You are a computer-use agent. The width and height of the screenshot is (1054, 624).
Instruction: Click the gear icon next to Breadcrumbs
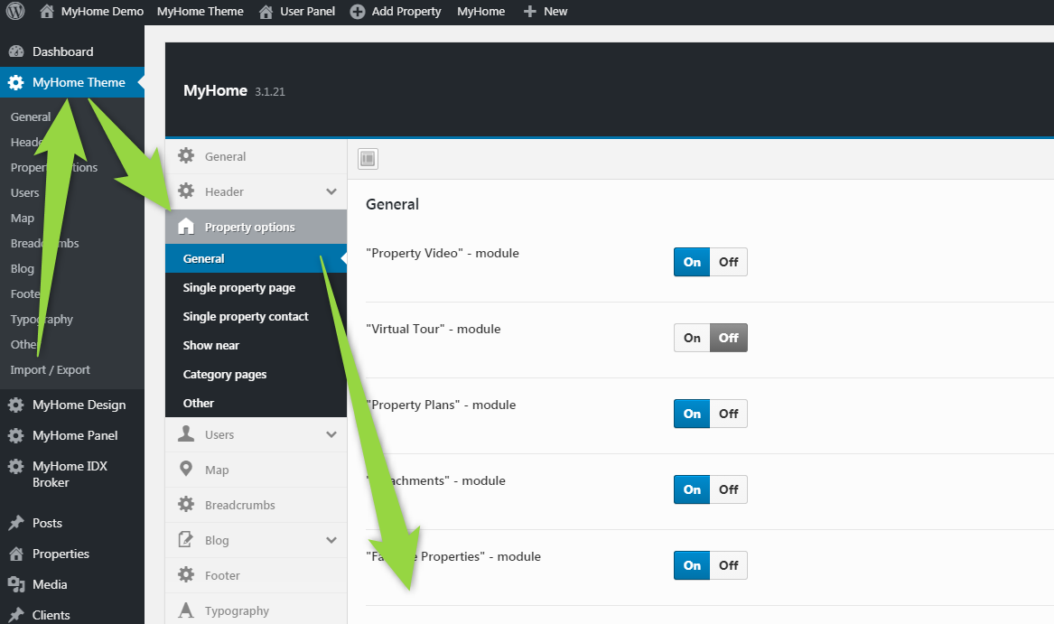(x=186, y=504)
